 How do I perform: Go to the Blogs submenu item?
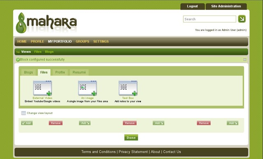pyautogui.click(x=49, y=52)
